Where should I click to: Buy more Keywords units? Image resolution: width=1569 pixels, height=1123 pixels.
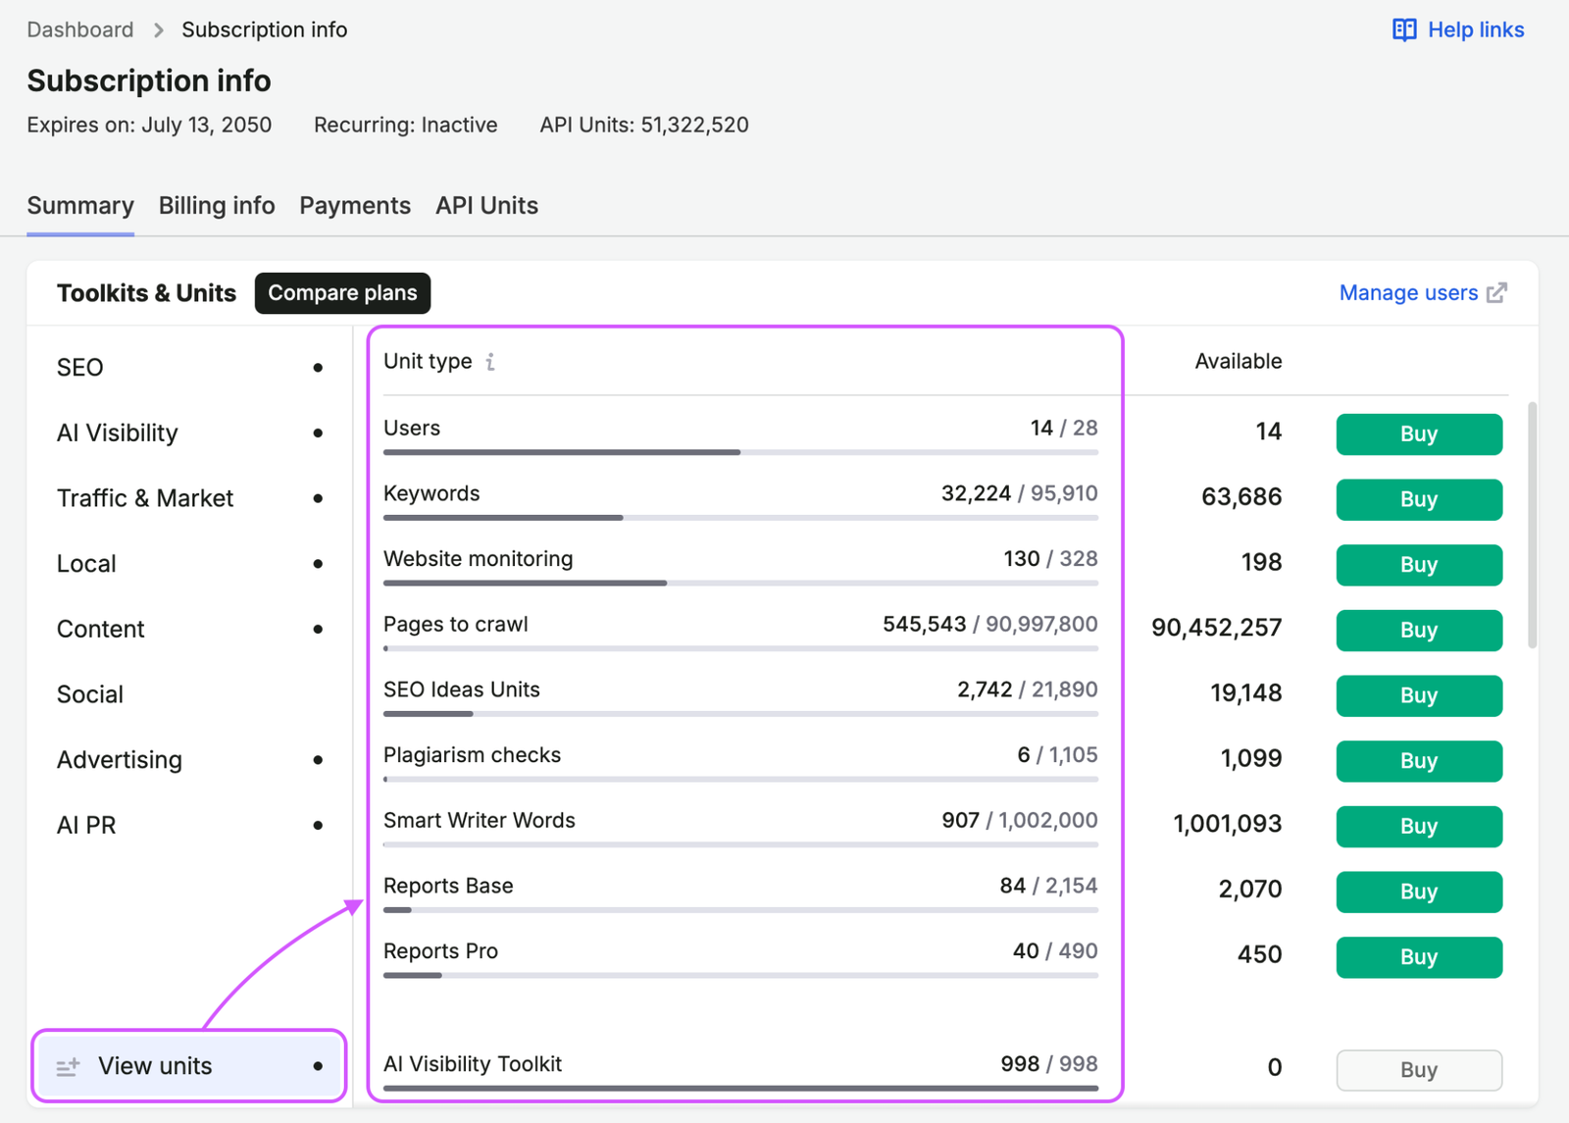(x=1419, y=499)
